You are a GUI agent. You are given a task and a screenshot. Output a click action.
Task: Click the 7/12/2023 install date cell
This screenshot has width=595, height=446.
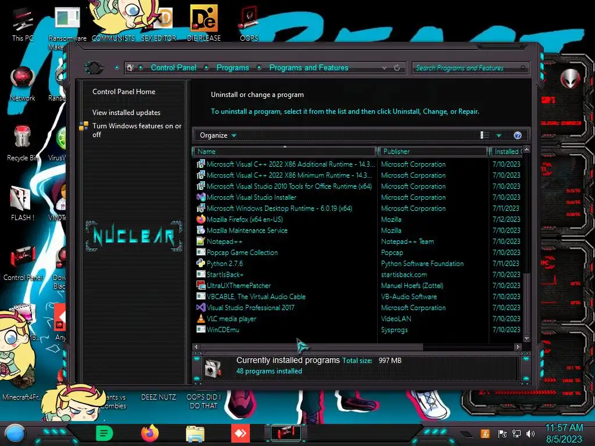pyautogui.click(x=506, y=219)
